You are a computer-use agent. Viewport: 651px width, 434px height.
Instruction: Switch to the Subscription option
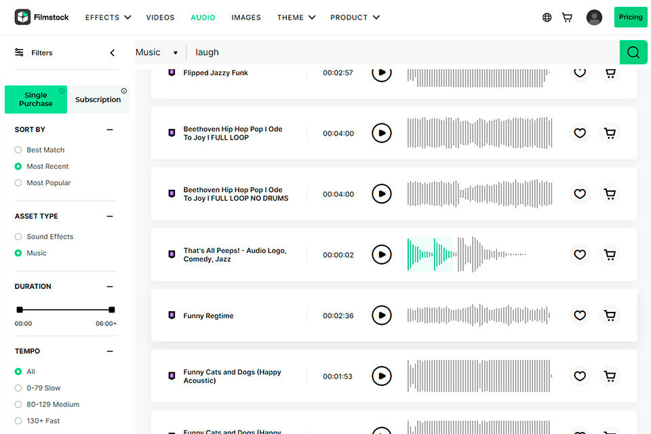[x=98, y=100]
